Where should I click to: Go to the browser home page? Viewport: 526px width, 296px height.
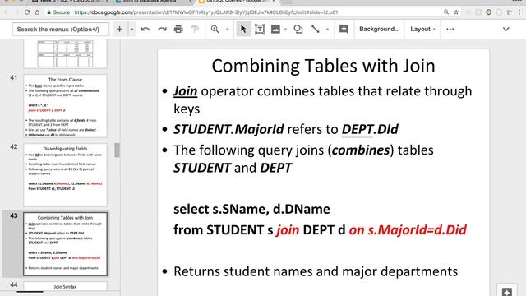tap(37, 12)
